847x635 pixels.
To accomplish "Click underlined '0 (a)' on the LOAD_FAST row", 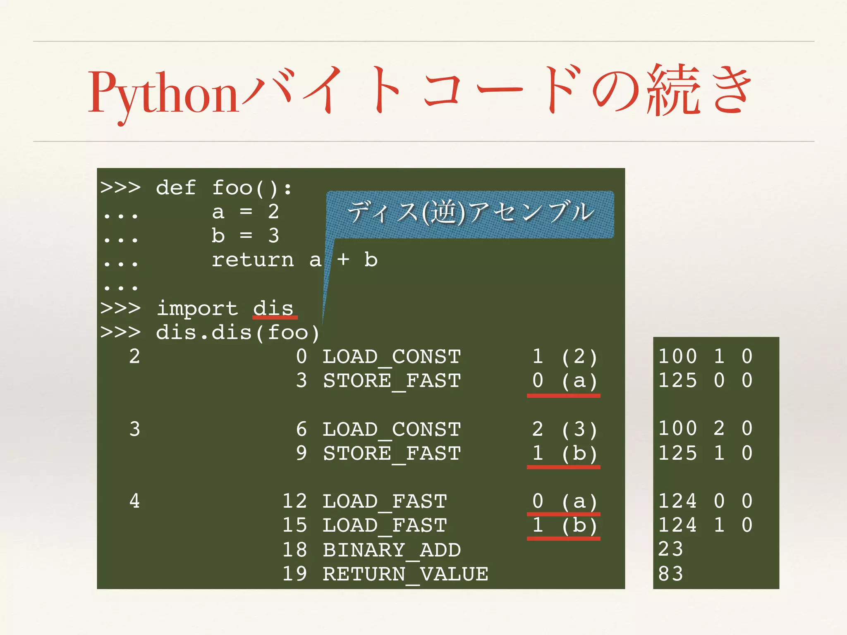I will (x=565, y=501).
